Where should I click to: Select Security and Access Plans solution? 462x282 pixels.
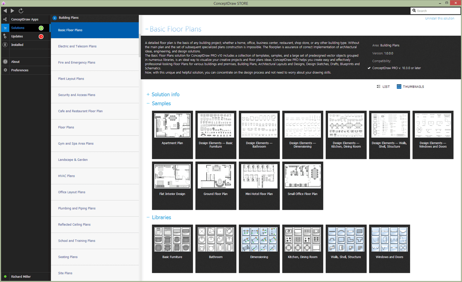[95, 95]
